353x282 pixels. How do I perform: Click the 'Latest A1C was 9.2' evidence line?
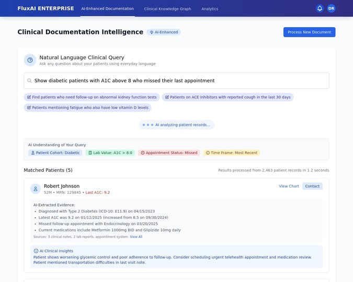coord(104,217)
